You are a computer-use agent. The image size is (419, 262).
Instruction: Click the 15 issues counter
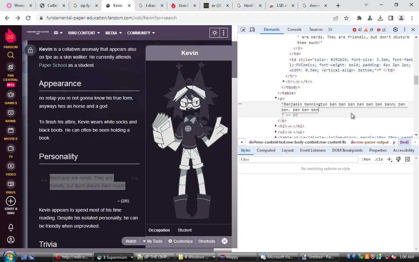(381, 30)
